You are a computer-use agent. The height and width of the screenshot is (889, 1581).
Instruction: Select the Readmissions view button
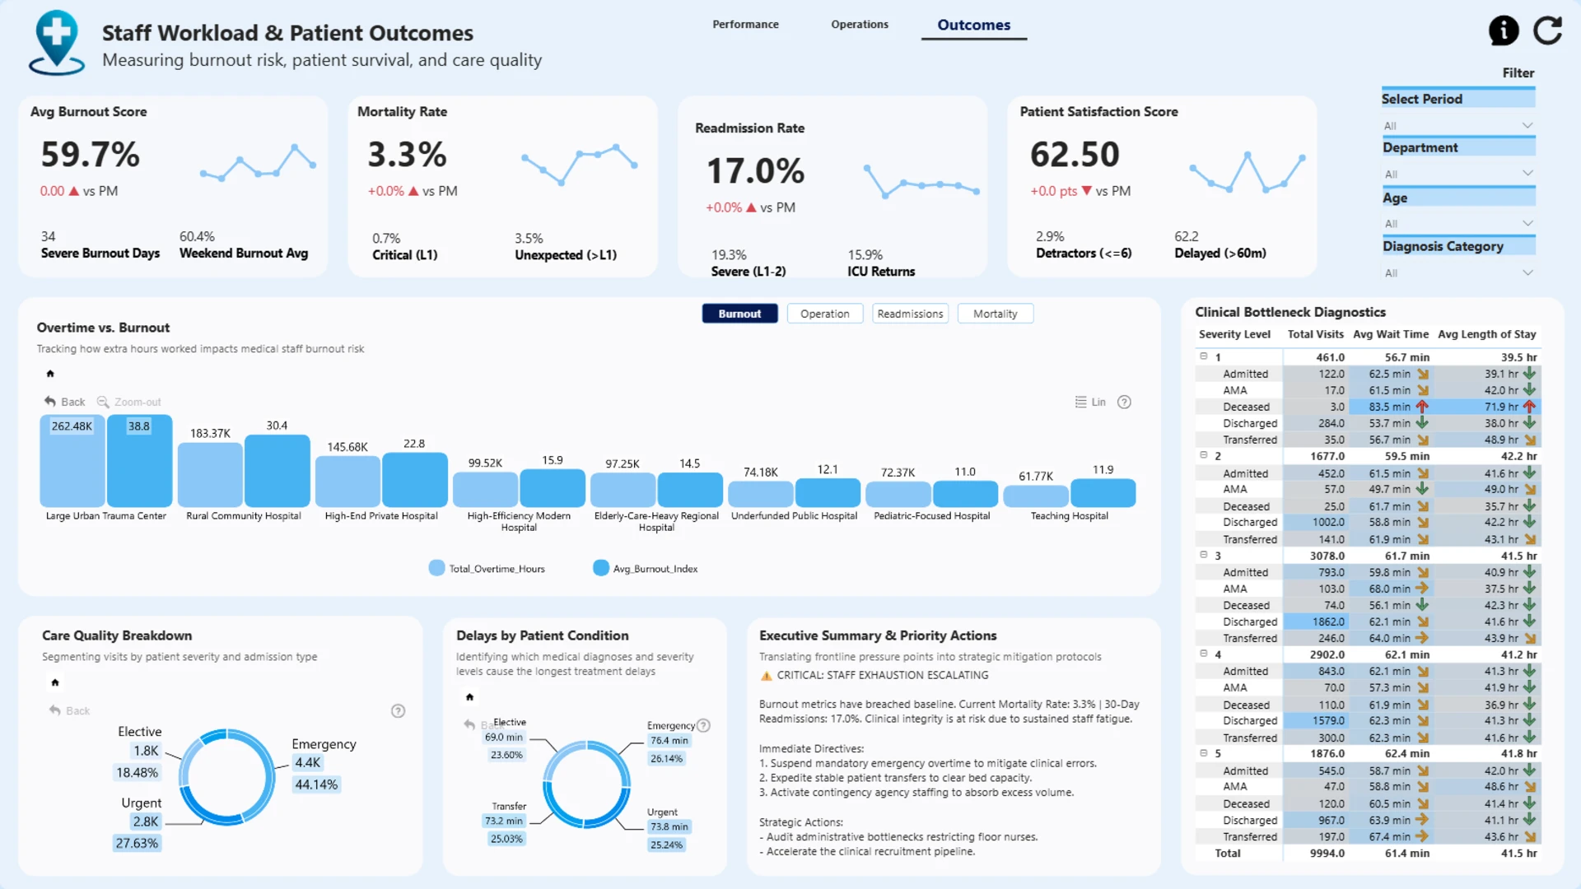[x=910, y=314]
